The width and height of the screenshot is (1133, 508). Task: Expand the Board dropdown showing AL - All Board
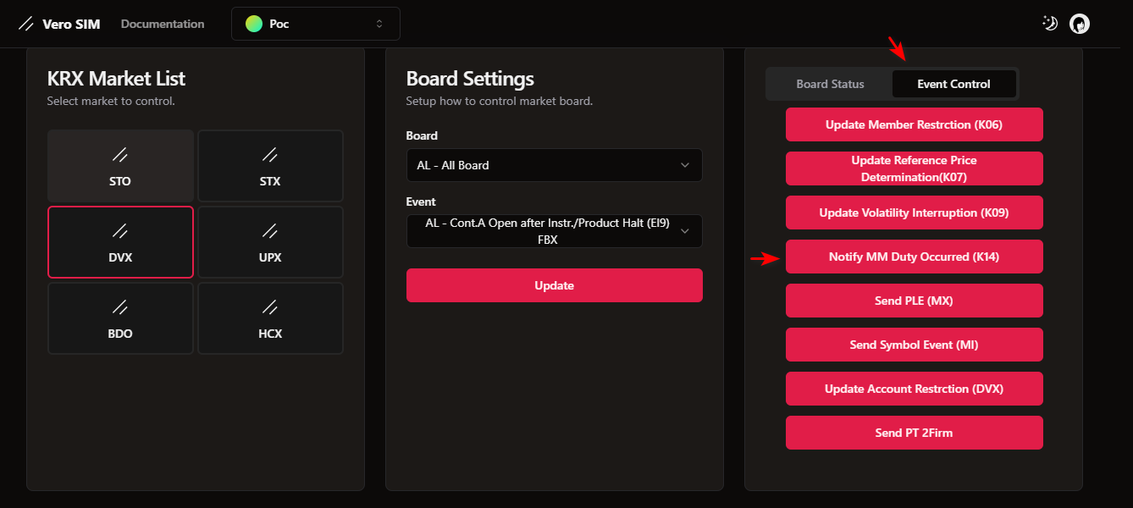pyautogui.click(x=555, y=165)
